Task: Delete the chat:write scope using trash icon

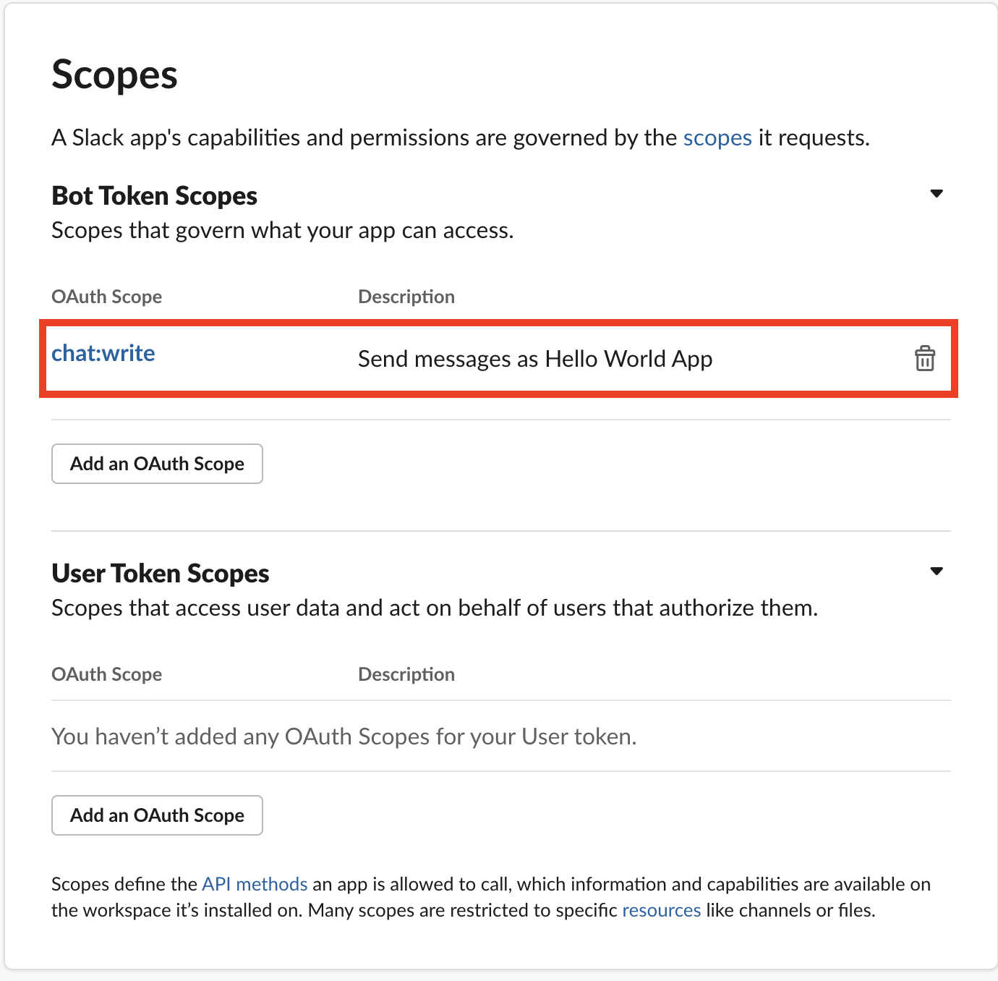Action: click(924, 359)
